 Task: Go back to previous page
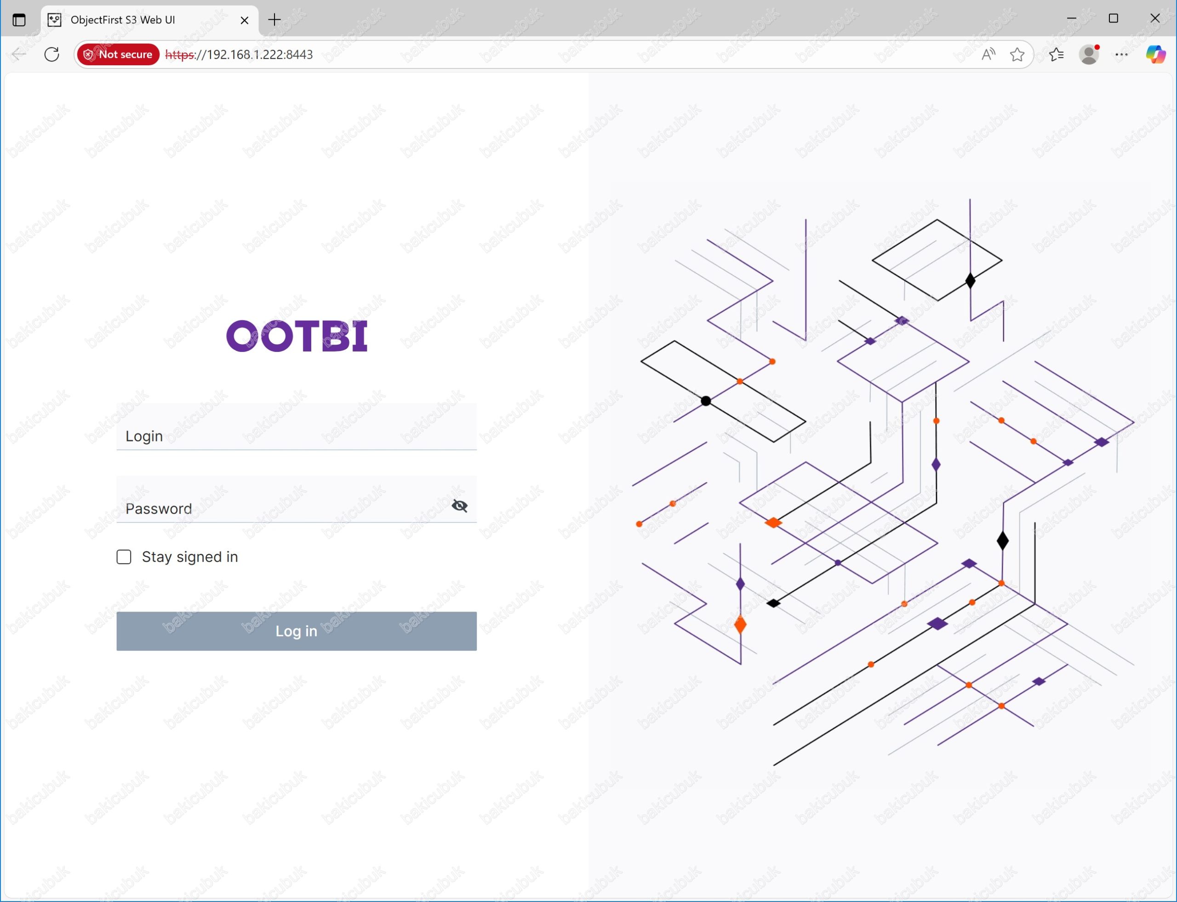(x=19, y=54)
